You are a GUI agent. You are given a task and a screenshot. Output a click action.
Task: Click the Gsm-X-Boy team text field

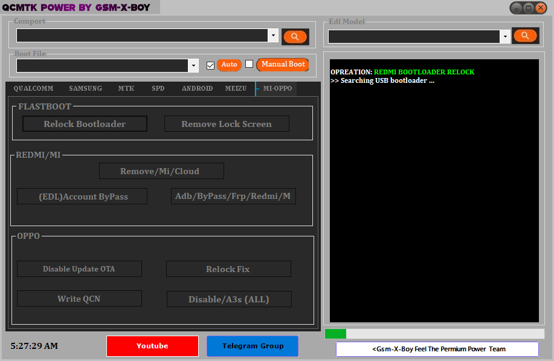[x=437, y=349]
